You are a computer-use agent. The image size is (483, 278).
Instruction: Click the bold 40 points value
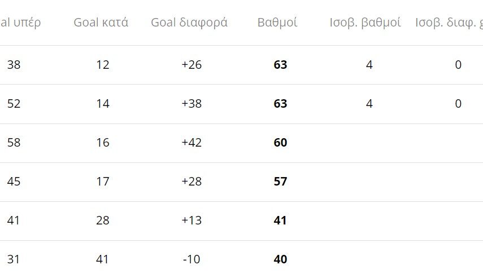280,259
